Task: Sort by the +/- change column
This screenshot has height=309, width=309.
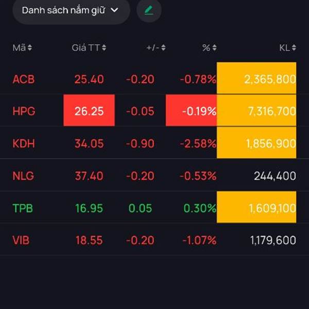Action: [x=156, y=48]
